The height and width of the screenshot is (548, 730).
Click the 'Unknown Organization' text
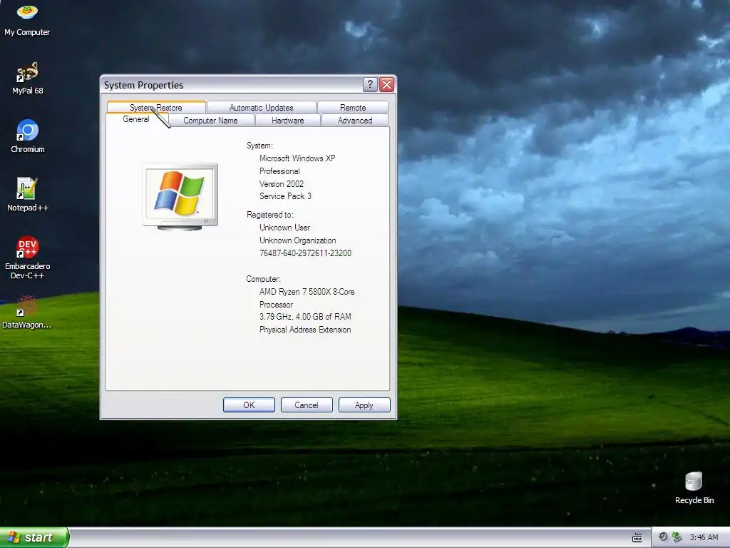(x=297, y=240)
